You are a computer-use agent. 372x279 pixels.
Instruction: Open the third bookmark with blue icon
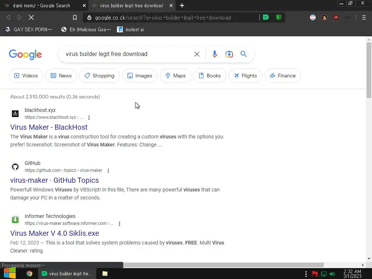130,29
